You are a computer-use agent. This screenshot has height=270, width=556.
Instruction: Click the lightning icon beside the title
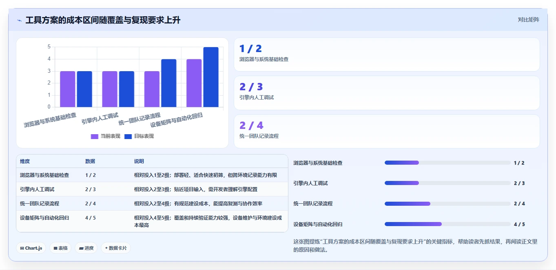point(19,20)
